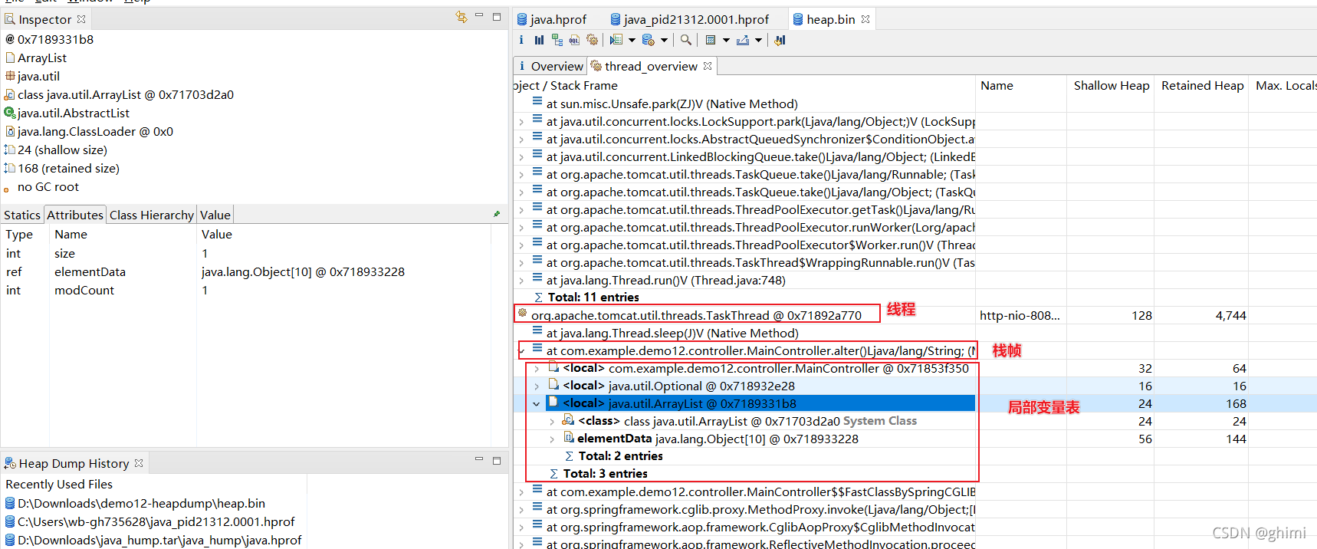The width and height of the screenshot is (1317, 549).
Task: Expand the local java.util.Optional node
Action: point(537,386)
